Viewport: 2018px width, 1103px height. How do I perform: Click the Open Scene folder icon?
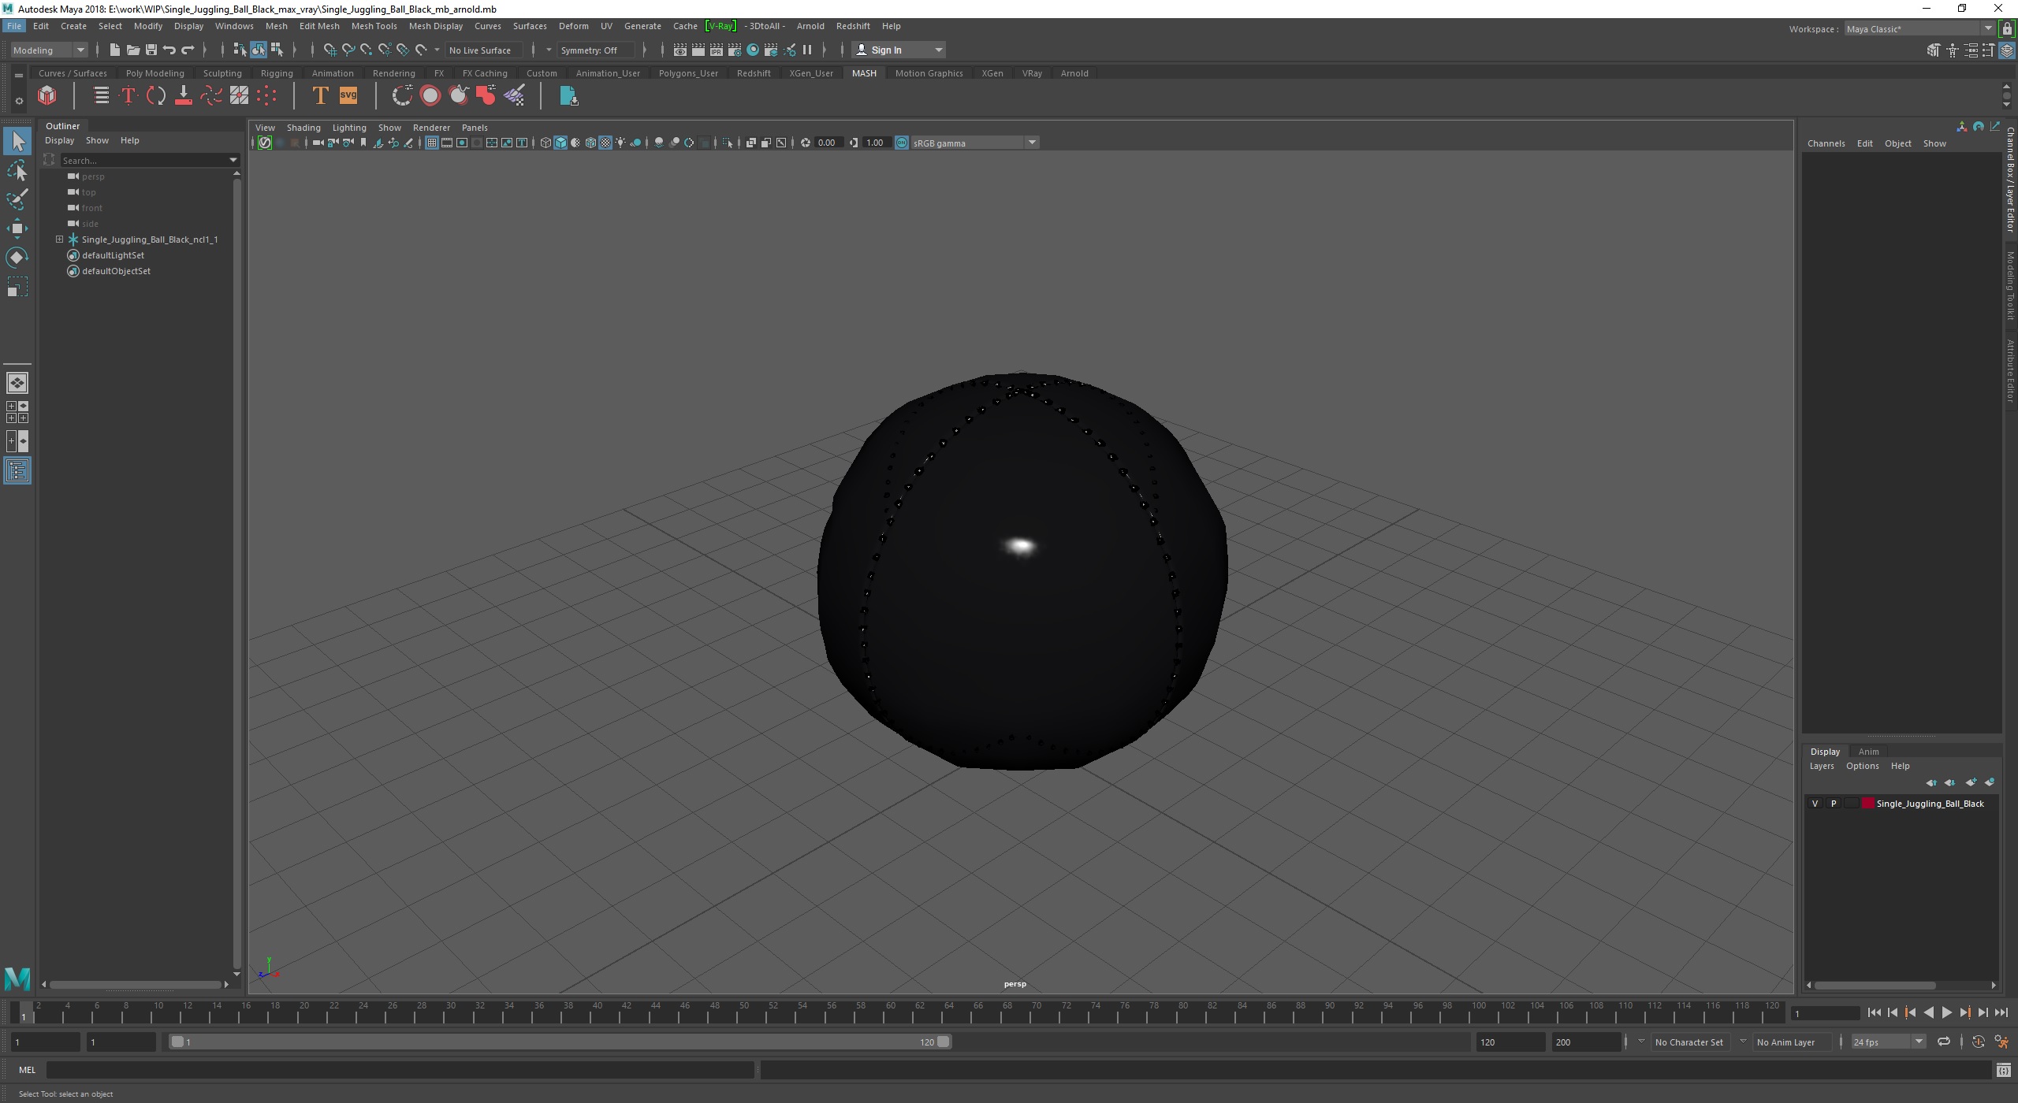click(x=132, y=50)
